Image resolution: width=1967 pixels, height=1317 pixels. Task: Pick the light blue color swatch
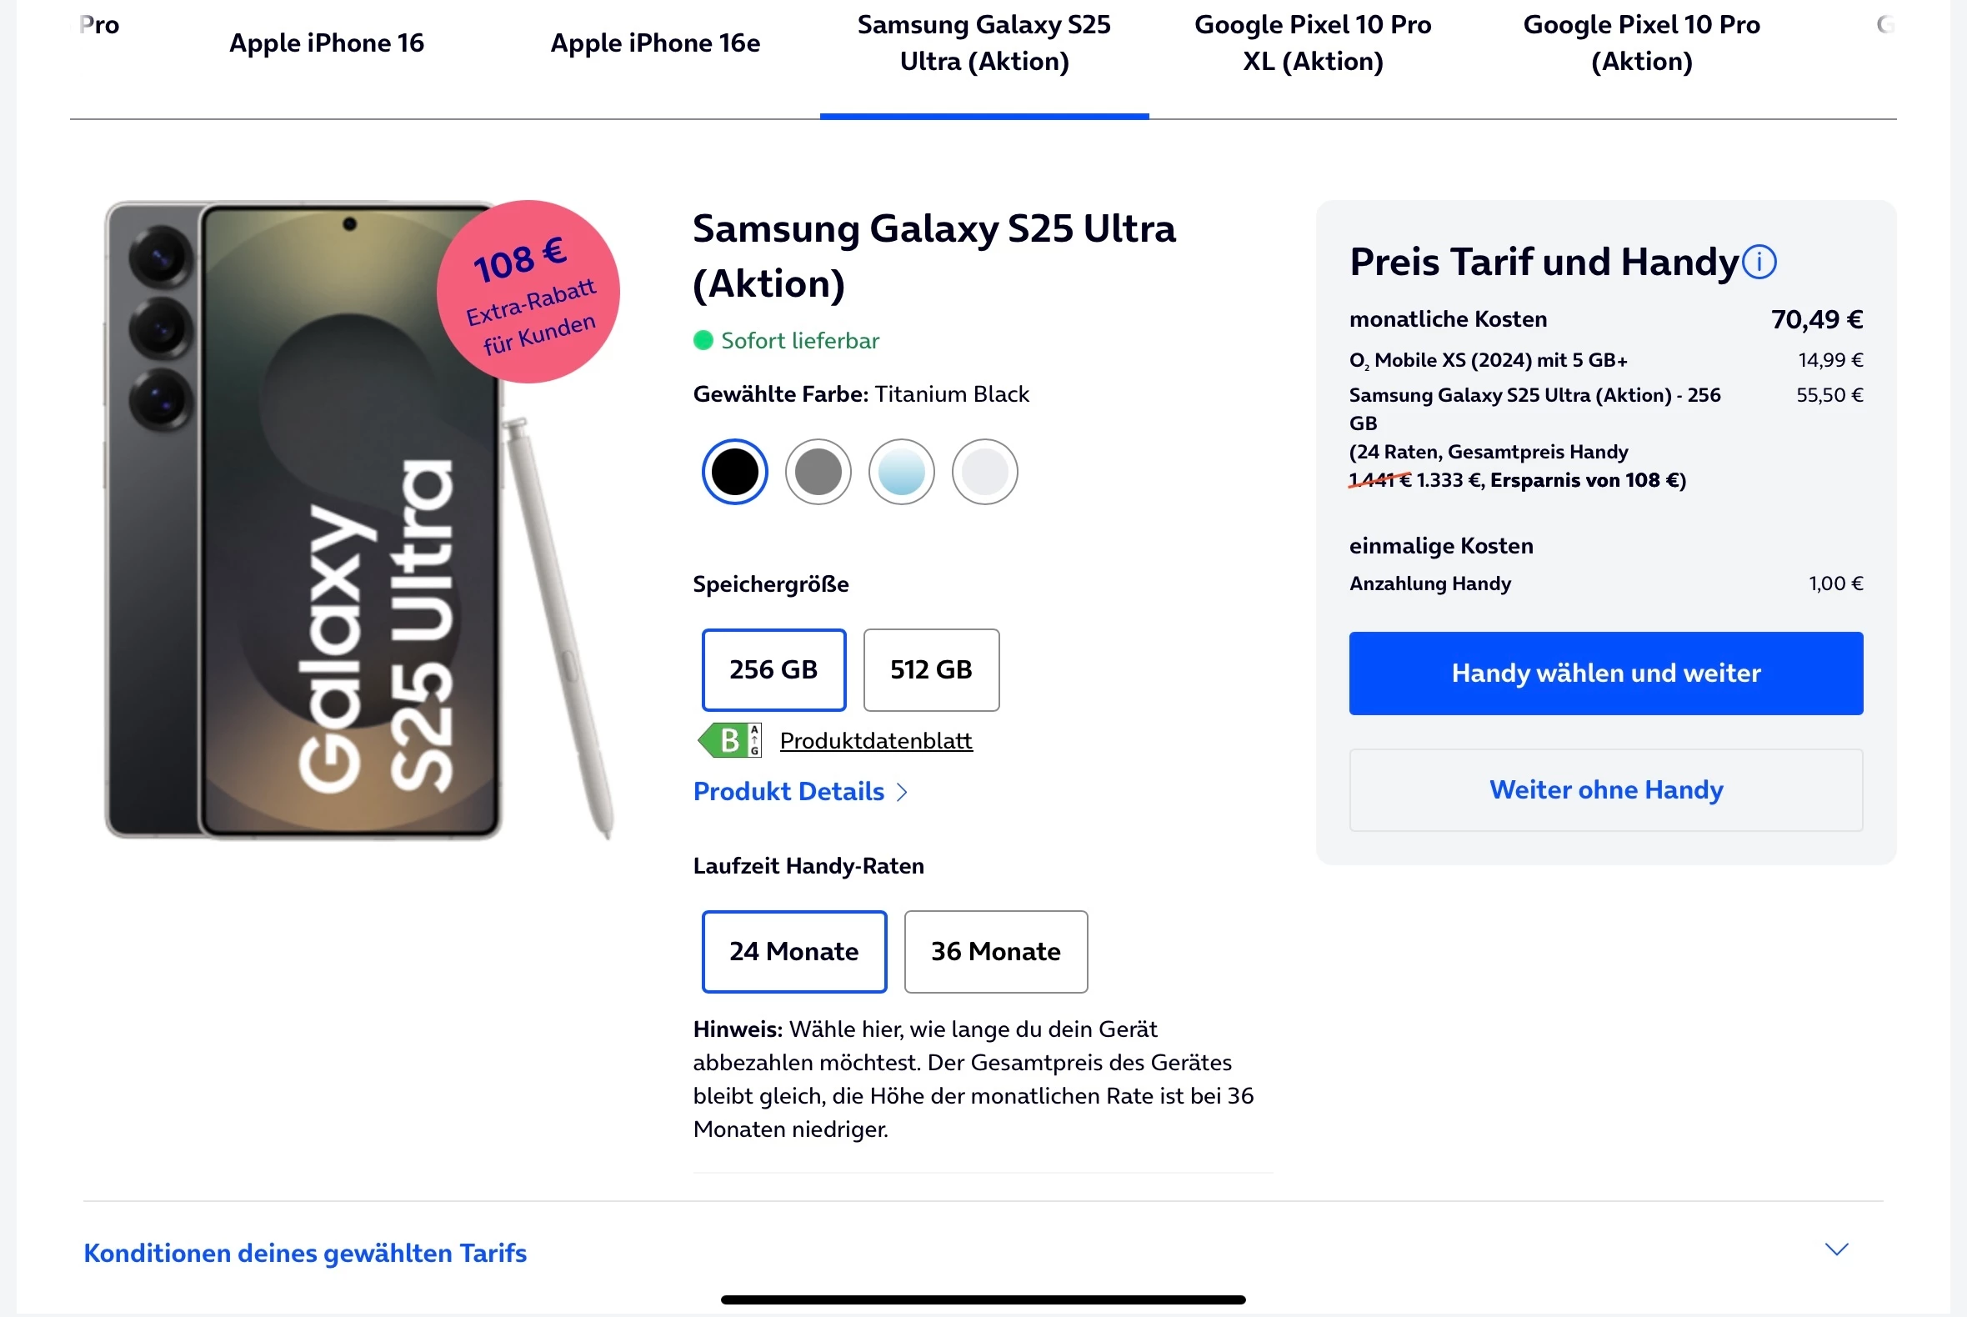point(900,472)
